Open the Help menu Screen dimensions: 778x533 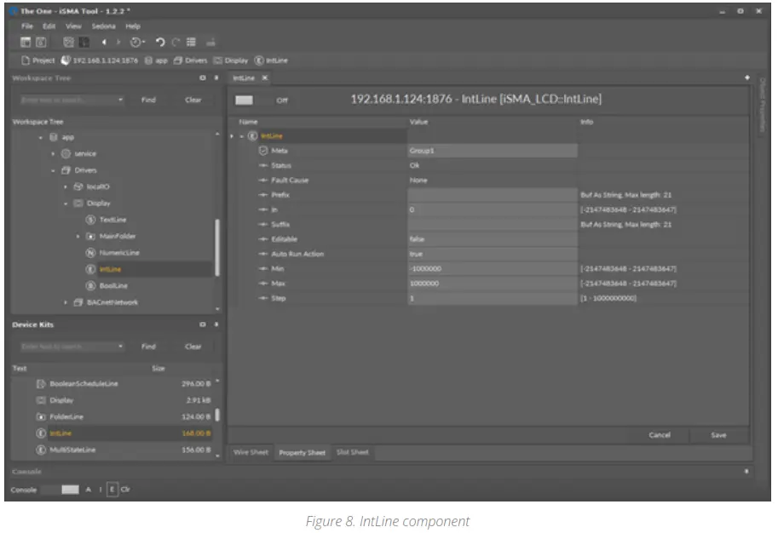pyautogui.click(x=133, y=26)
